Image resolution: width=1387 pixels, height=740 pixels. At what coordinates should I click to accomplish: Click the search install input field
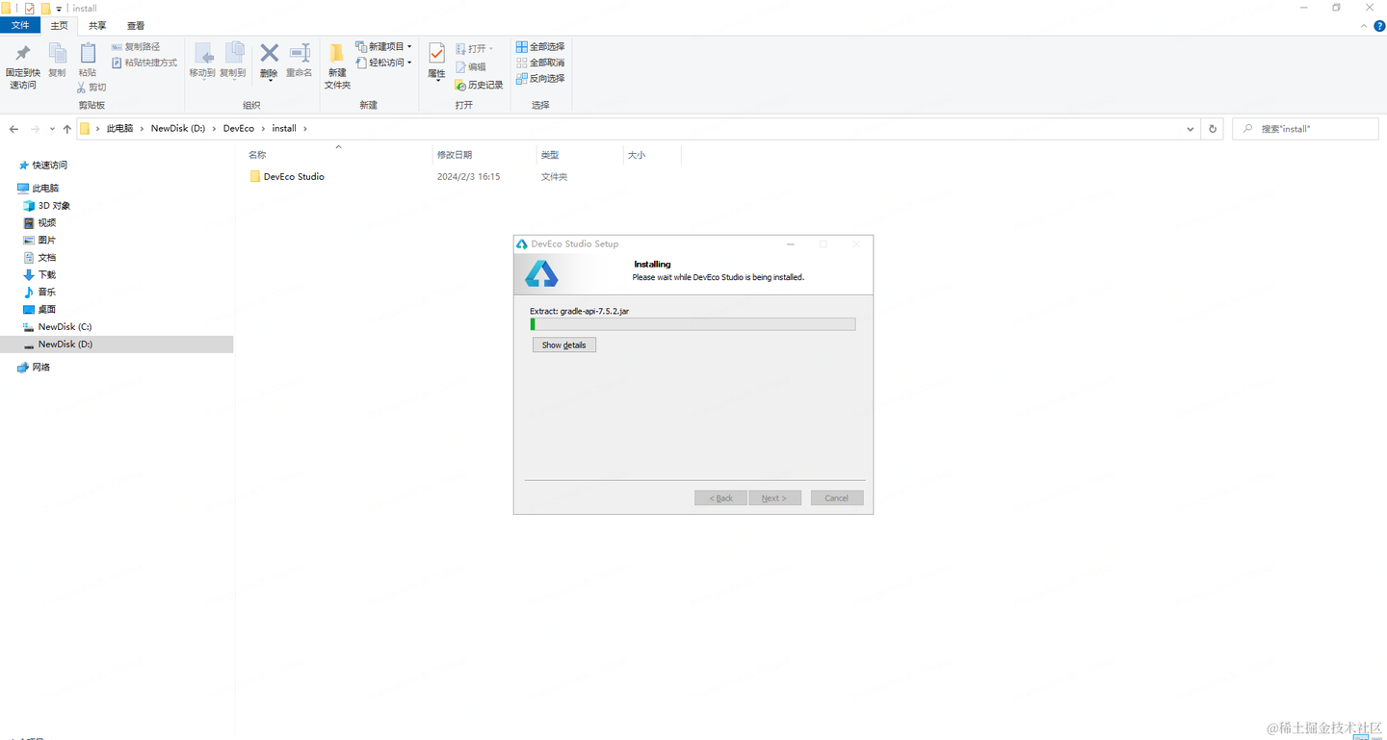coord(1305,128)
